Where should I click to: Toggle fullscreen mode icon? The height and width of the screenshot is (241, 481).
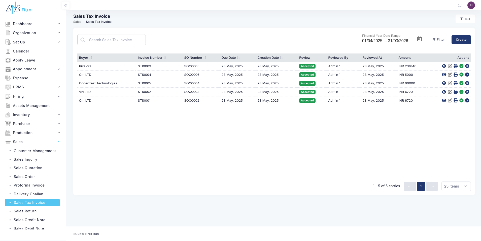[460, 5]
